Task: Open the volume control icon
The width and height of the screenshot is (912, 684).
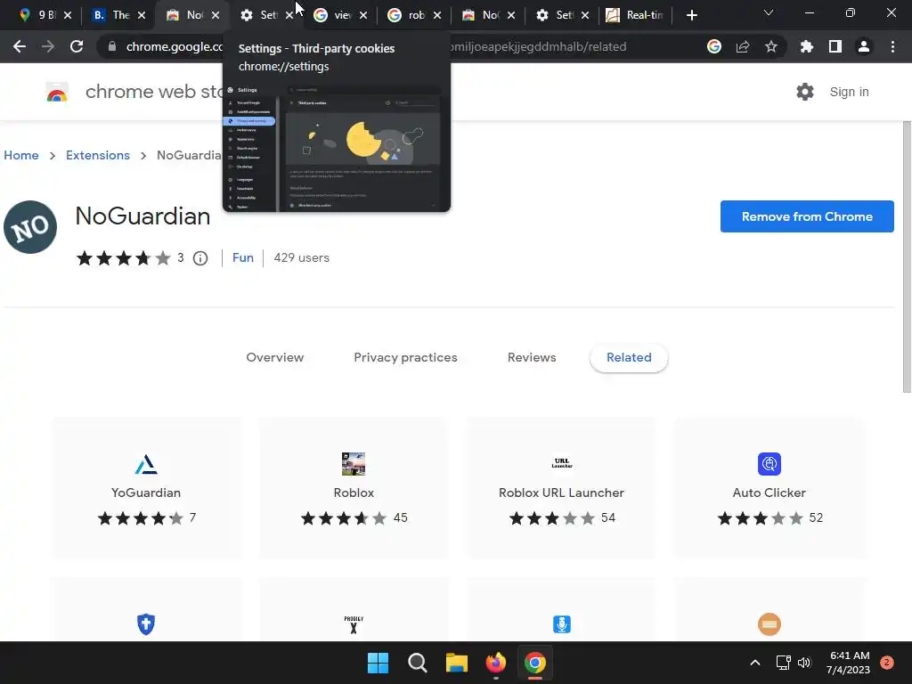Action: 804,663
